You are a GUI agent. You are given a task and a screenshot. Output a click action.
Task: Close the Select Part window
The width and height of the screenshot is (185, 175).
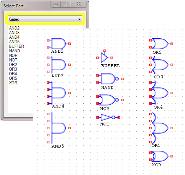(78, 5)
